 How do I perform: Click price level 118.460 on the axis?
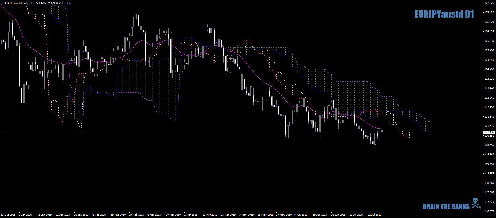click(489, 183)
